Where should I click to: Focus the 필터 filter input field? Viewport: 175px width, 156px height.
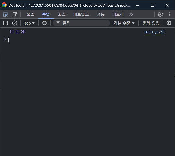pos(81,23)
